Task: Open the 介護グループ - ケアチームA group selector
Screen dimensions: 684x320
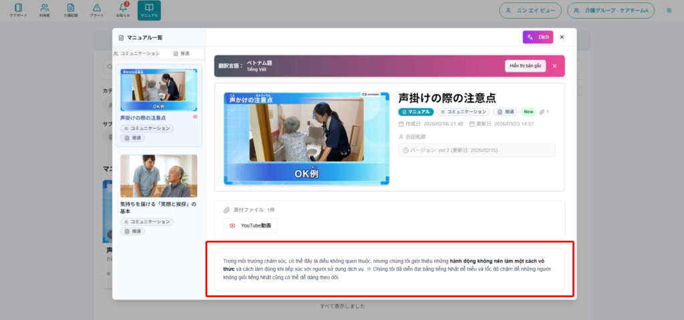Action: (611, 11)
